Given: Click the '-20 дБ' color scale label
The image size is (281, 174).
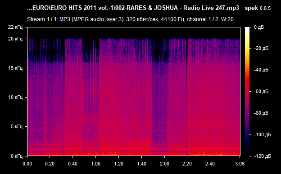Looking at the screenshot, I should (x=261, y=49).
